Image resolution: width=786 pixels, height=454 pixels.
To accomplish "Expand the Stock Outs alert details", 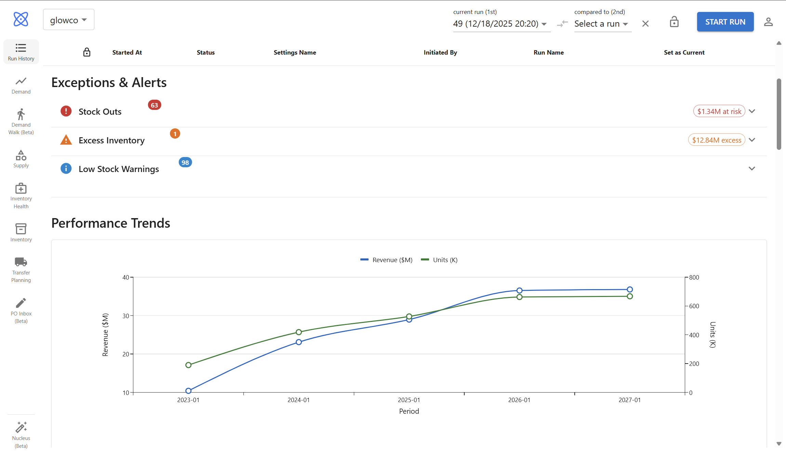I will coord(752,111).
